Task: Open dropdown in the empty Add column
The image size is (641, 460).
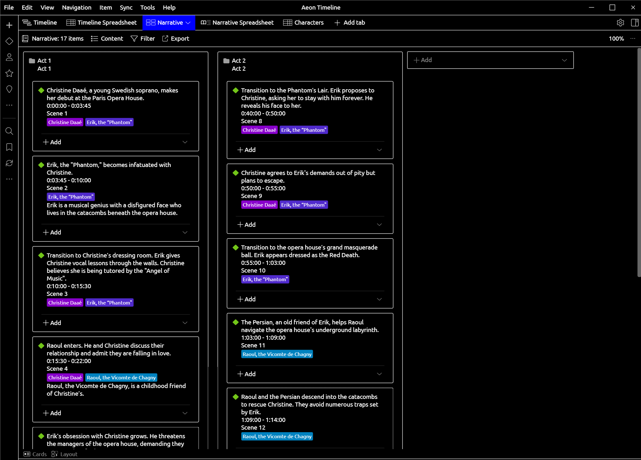Action: tap(564, 60)
